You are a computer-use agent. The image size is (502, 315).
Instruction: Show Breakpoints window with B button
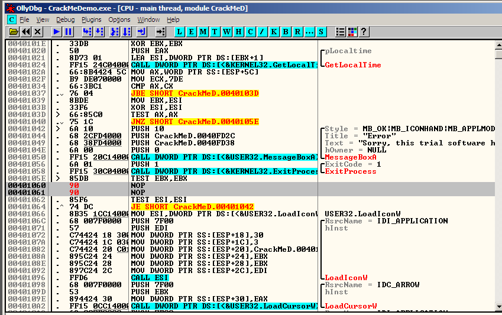pos(286,31)
